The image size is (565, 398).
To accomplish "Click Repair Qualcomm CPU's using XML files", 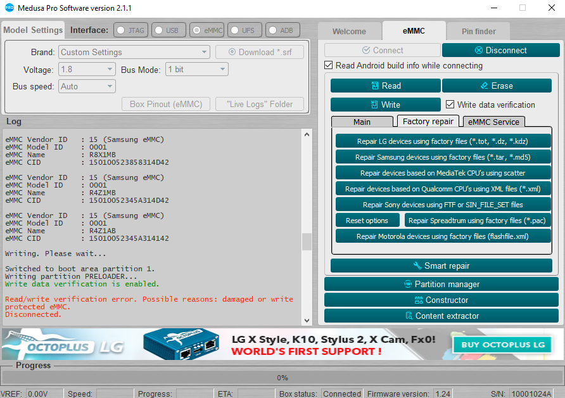I will (x=443, y=189).
